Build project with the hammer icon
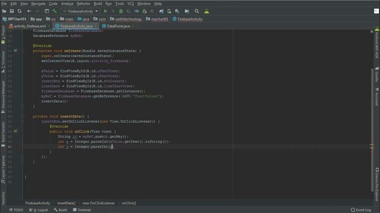 click(55, 11)
